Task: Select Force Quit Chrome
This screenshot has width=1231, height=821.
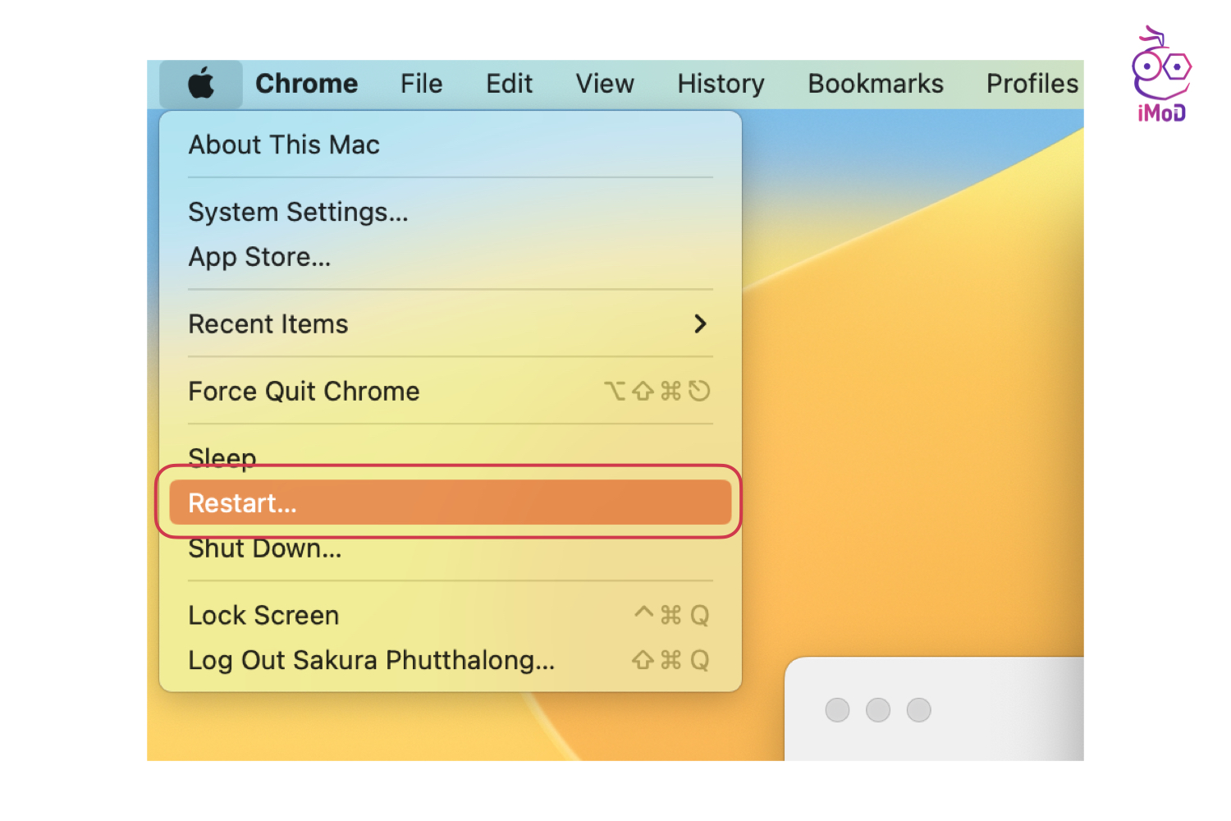Action: [x=304, y=392]
